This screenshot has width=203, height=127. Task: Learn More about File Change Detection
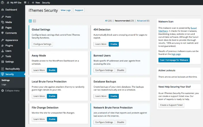tap(39, 119)
